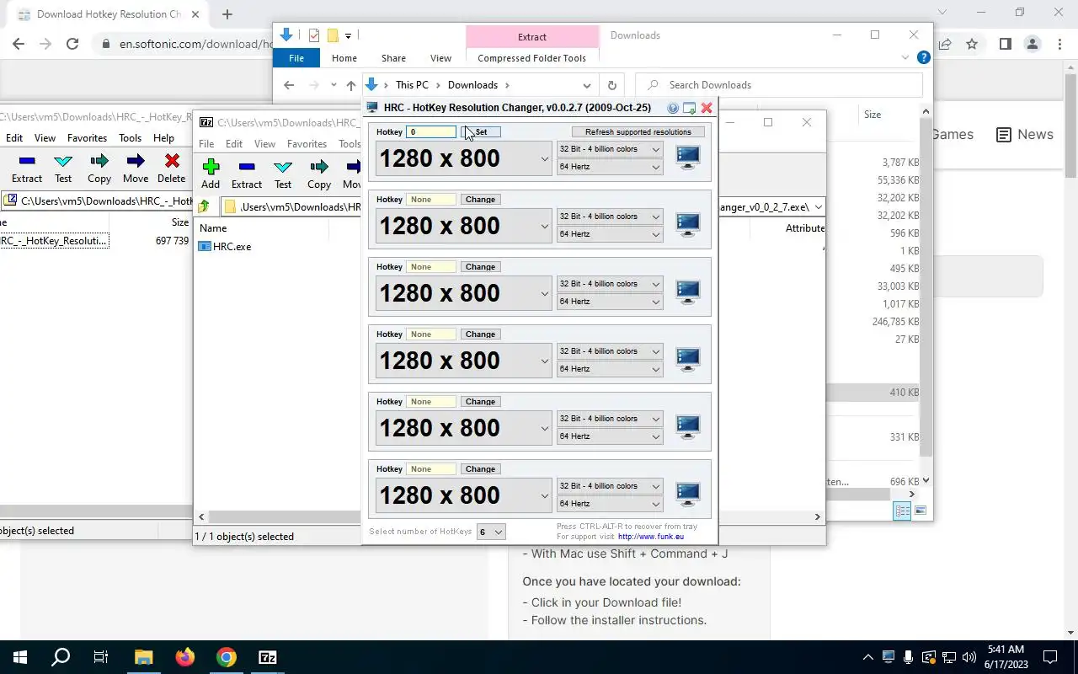Apply resolution with sixth slot's monitor icon

coord(688,495)
